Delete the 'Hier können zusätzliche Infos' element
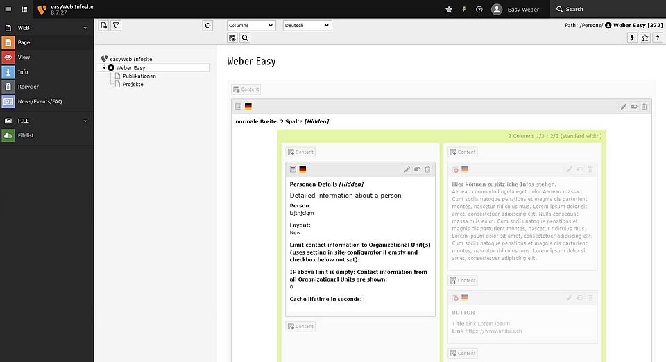The height and width of the screenshot is (362, 666). click(x=590, y=169)
